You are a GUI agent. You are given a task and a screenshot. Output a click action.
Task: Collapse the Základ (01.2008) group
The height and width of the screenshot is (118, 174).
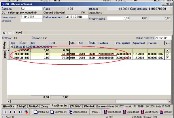click(11, 47)
